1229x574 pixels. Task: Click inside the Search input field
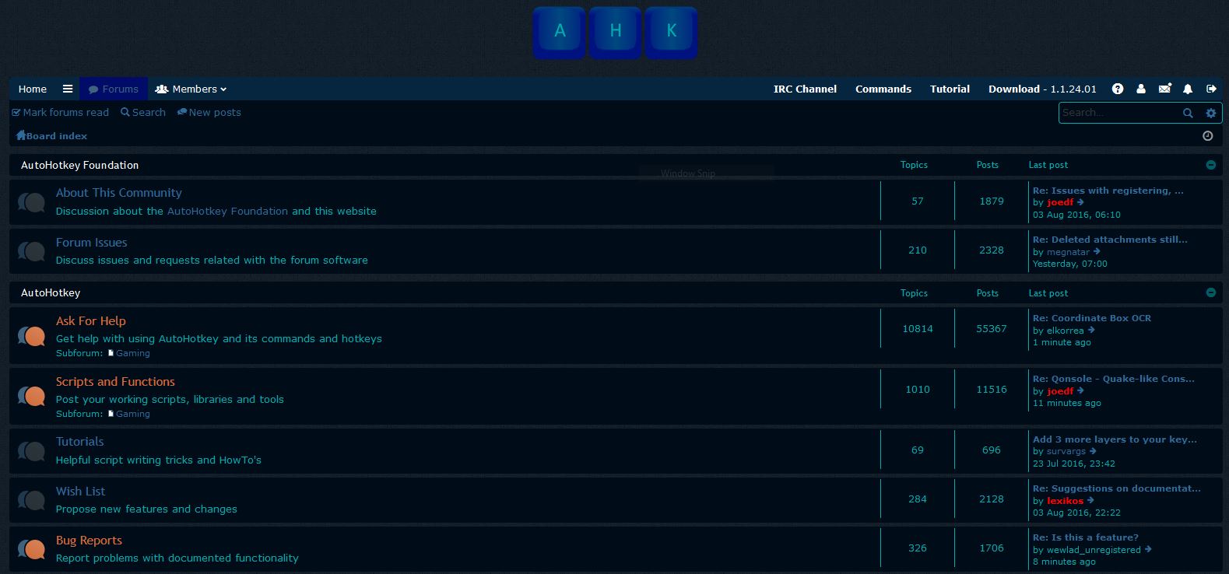[1119, 113]
